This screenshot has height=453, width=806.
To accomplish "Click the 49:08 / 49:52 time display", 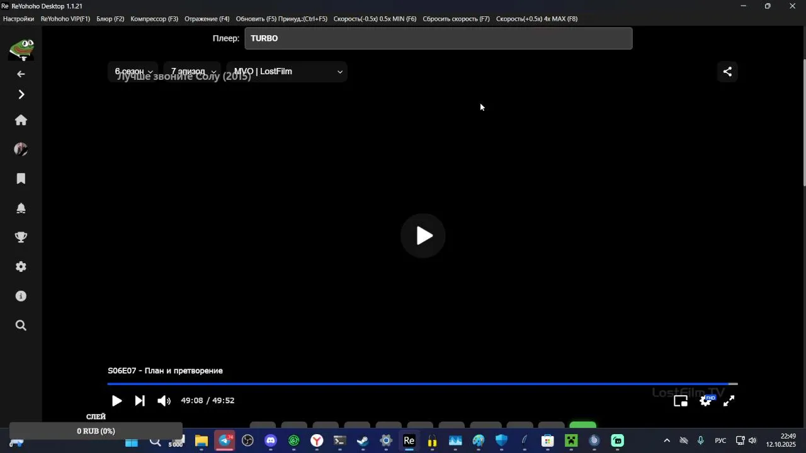I will click(x=208, y=401).
